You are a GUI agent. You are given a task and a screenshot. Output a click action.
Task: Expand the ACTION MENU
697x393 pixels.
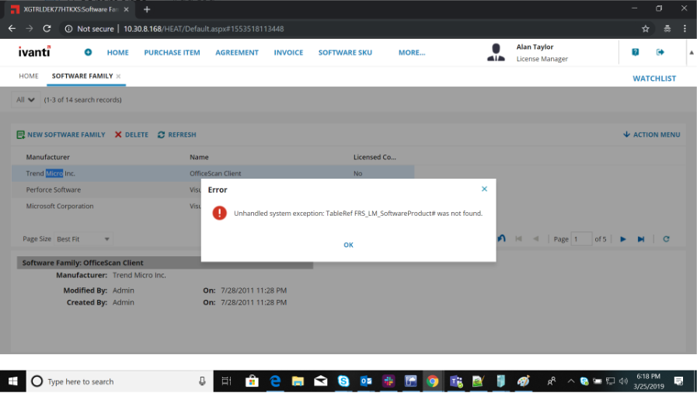point(651,134)
